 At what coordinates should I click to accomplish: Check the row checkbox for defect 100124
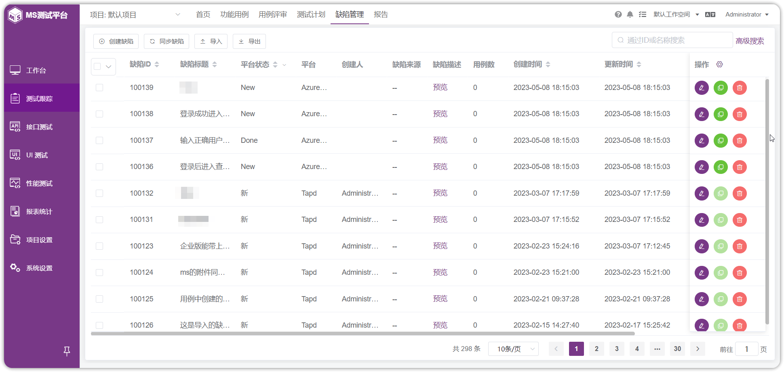point(99,273)
